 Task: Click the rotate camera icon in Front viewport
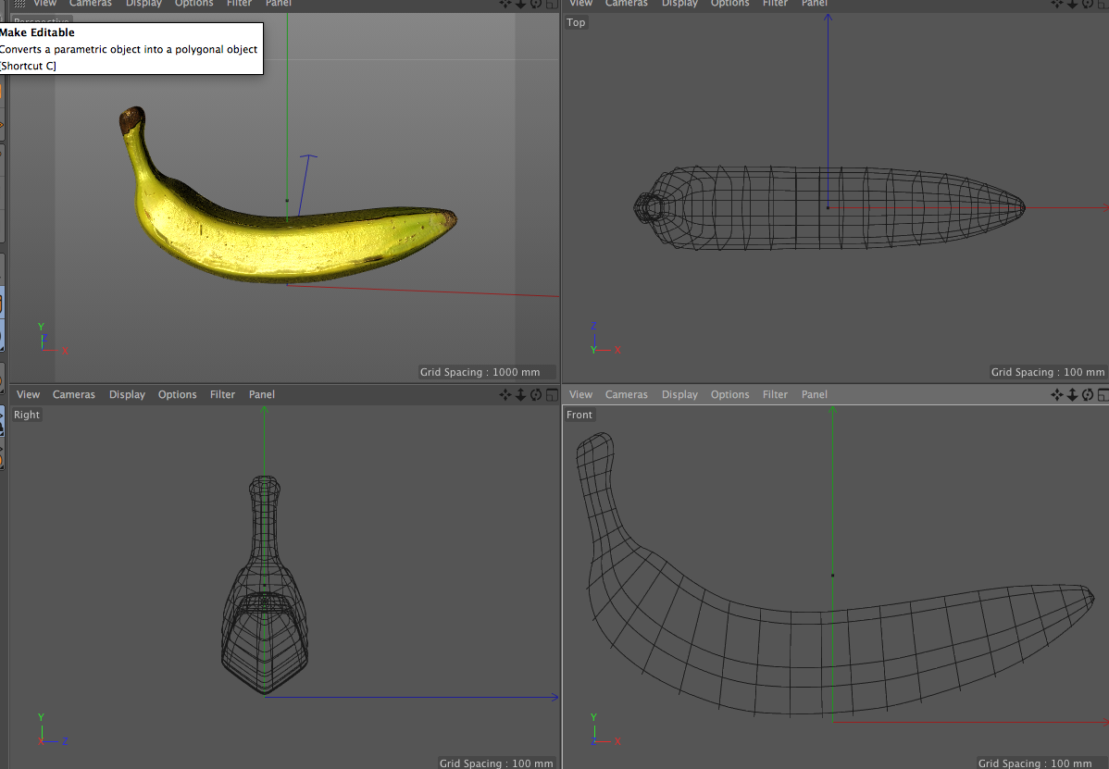[x=1088, y=394]
